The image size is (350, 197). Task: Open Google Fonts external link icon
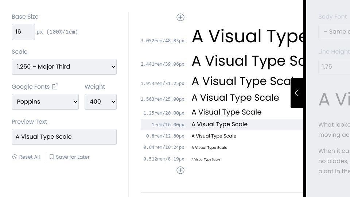(x=55, y=86)
